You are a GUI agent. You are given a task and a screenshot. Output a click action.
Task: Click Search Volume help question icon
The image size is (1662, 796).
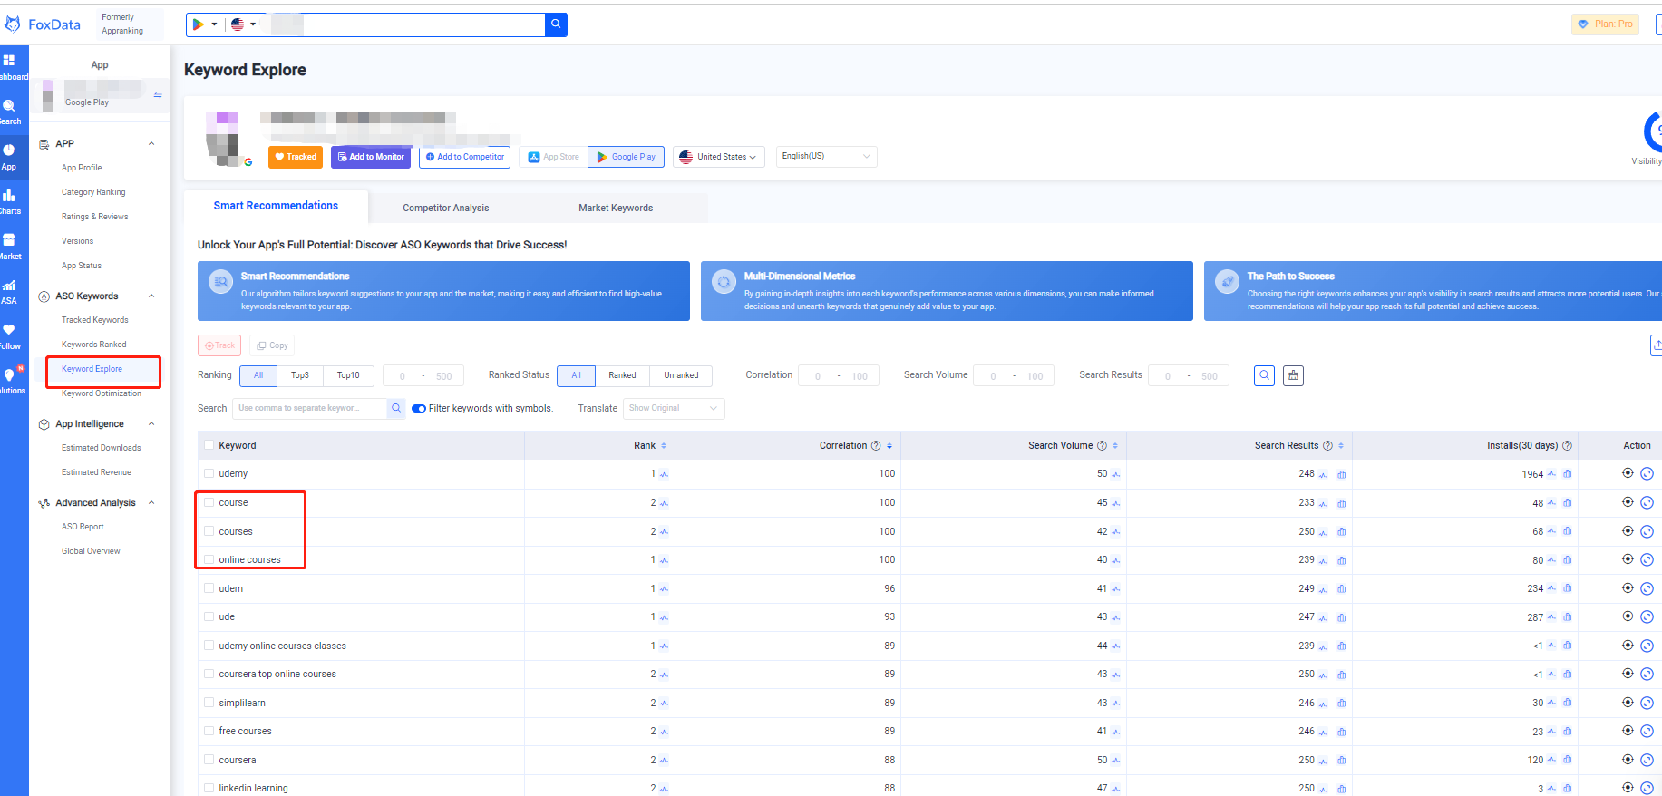click(1102, 446)
